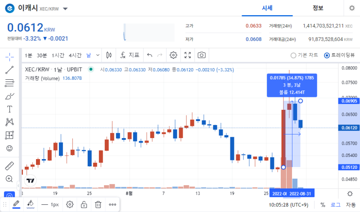Open the XABCD pattern tools

coord(9,122)
